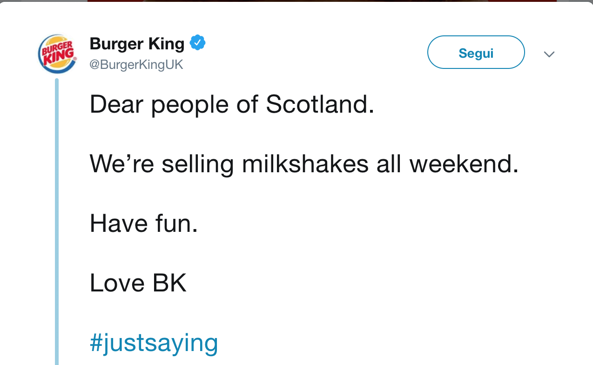Image resolution: width=593 pixels, height=365 pixels.
Task: Open the #justsaying hashtag link
Action: coord(154,343)
